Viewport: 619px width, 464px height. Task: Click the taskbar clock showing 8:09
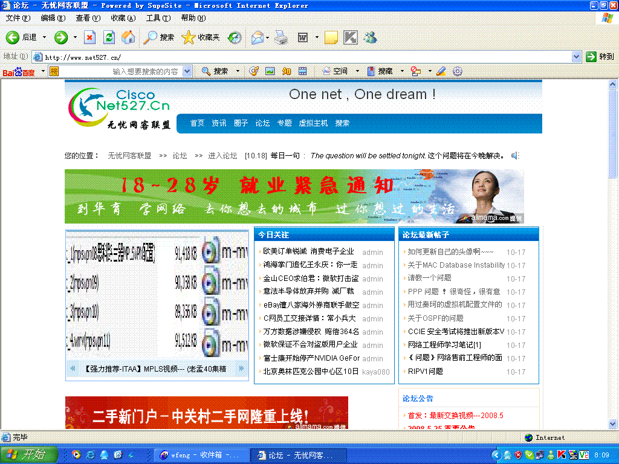click(x=602, y=456)
